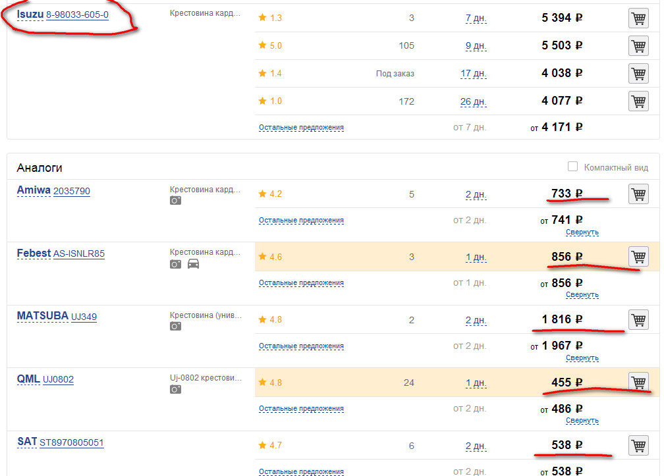Expand Остальные предложения for SAT
The image size is (664, 476).
[x=301, y=472]
